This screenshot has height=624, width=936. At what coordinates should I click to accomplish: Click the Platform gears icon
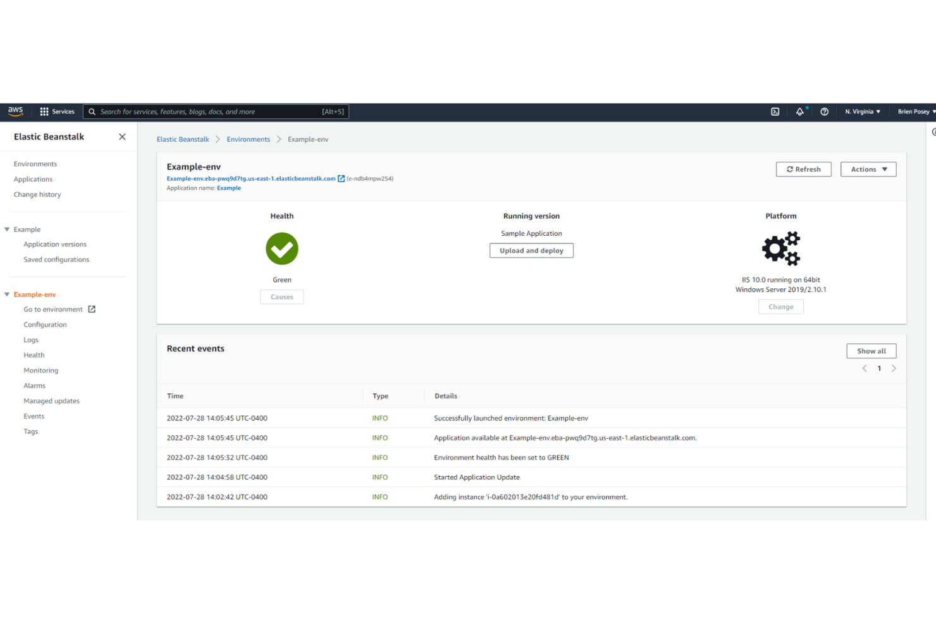tap(780, 248)
